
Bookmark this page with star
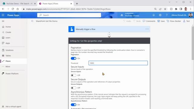point(165,9)
